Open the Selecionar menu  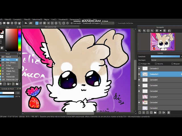[x=37, y=20]
